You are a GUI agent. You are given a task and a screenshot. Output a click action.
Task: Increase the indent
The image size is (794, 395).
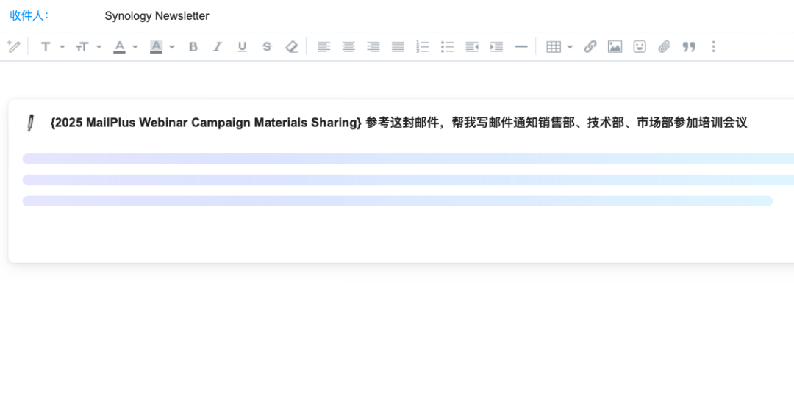[497, 46]
